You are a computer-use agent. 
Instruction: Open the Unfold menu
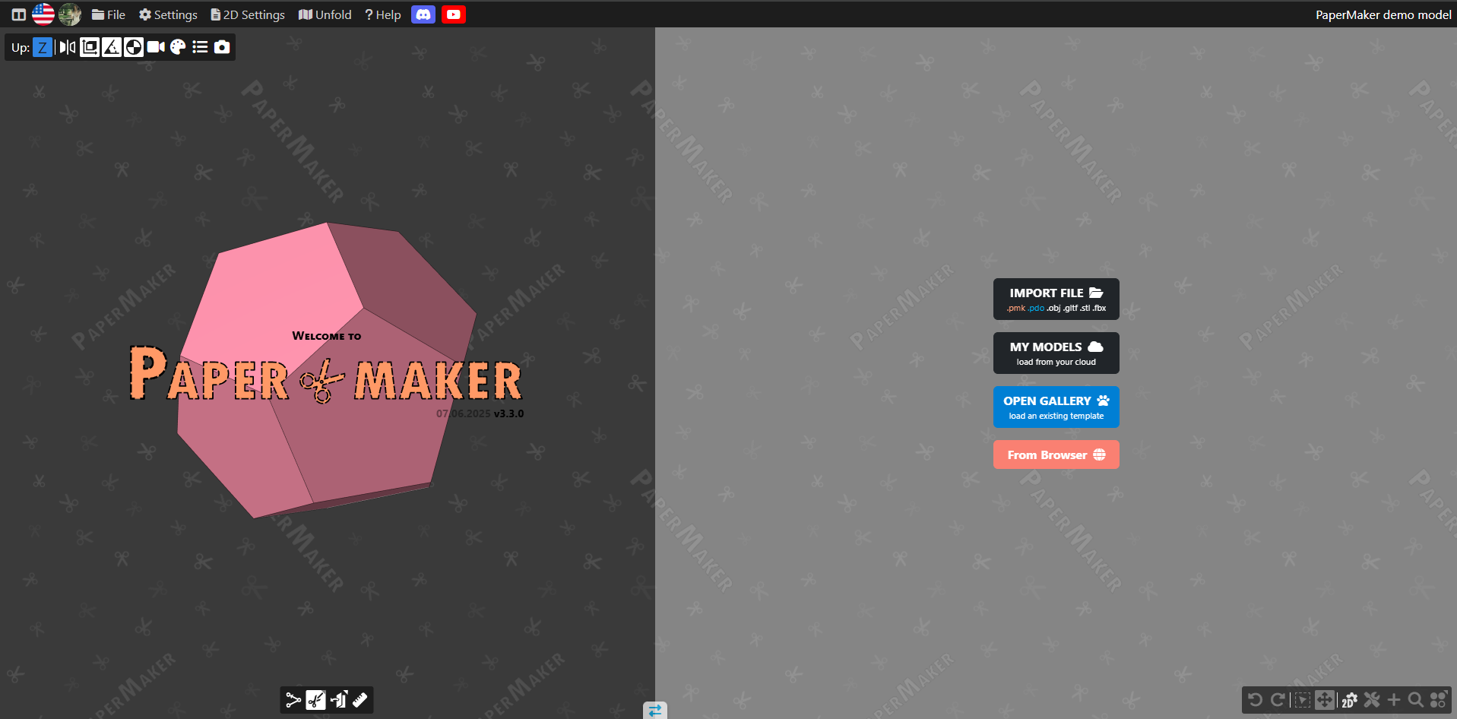325,14
